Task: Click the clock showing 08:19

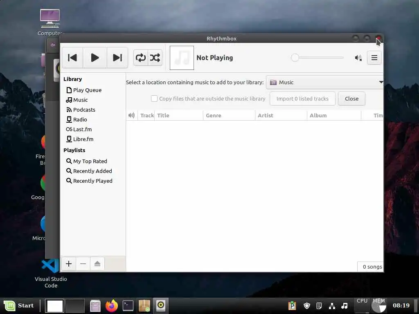Action: point(401,305)
